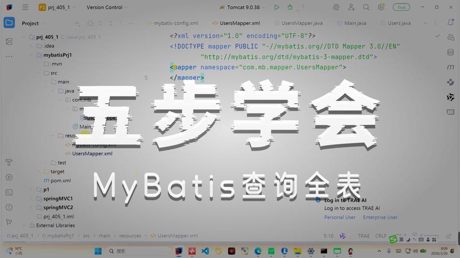Open the Project view selector
The image size is (460, 258).
tap(33, 23)
